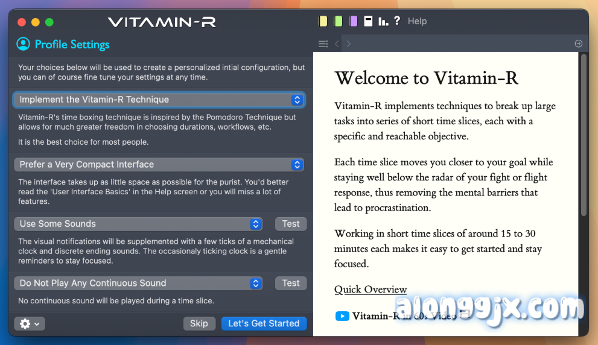
Task: Open the purple notepad icon
Action: coord(353,21)
